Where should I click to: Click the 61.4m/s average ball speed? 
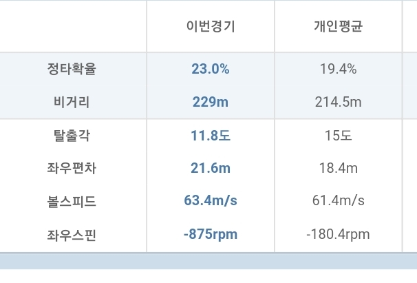(x=338, y=201)
